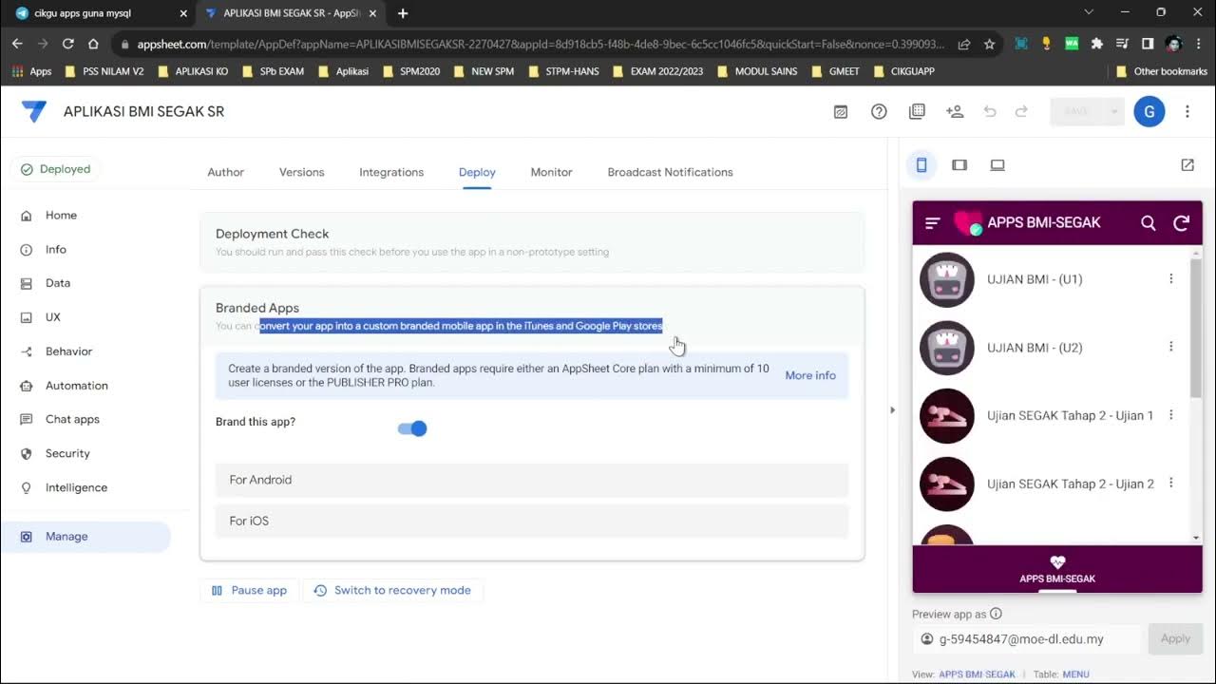
Task: Collapse the preview panel arrow
Action: click(x=891, y=410)
